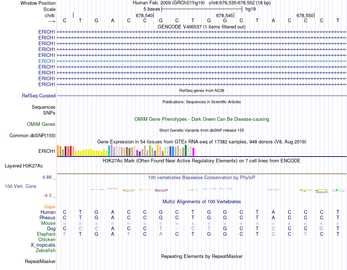Select the Zebrafish alignment row label
This screenshot has width=347, height=270.
(x=46, y=251)
